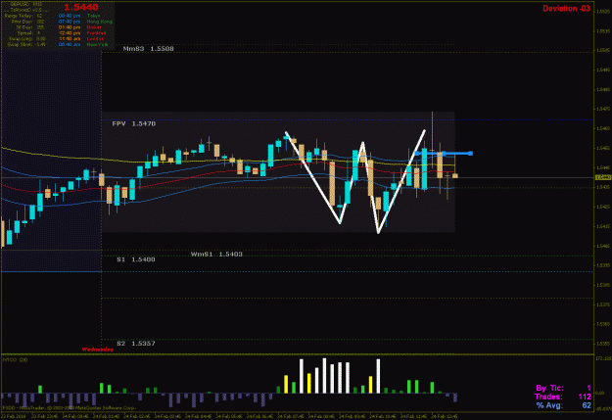
Task: Click the highlighted current price tag on axis
Action: [x=602, y=177]
